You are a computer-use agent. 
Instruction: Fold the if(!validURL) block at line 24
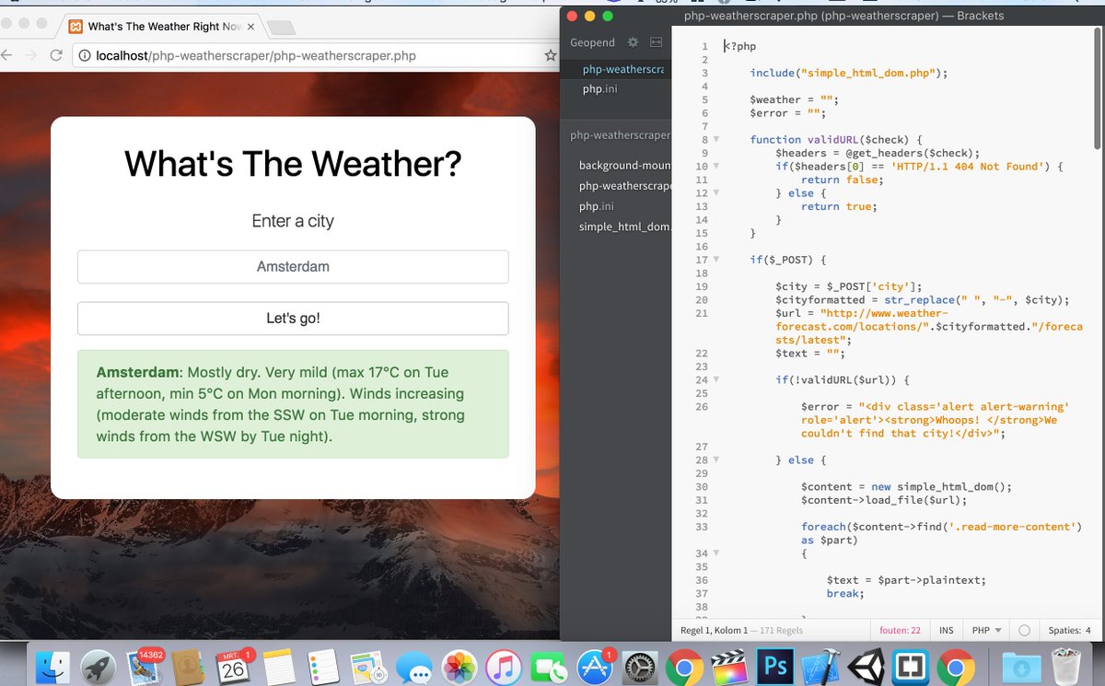click(x=716, y=379)
